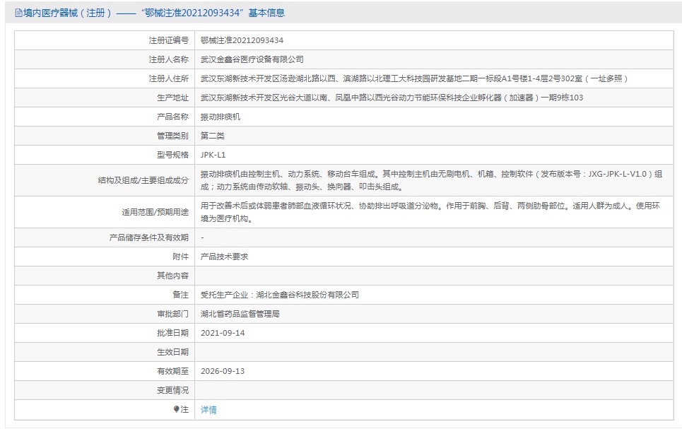Select approval department 湖北省药品监督管理局
The image size is (682, 429).
pos(240,314)
